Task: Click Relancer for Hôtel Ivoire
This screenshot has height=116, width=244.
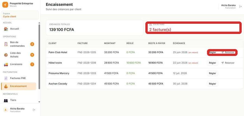Action: tap(228, 63)
